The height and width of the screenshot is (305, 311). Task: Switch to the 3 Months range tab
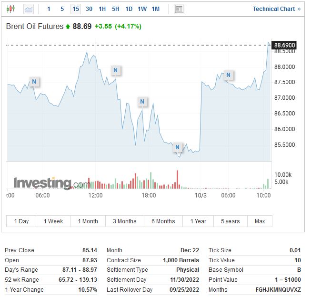pyautogui.click(x=124, y=221)
